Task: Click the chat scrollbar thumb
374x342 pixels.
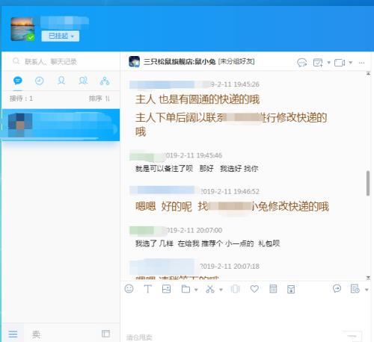Action: pyautogui.click(x=368, y=183)
